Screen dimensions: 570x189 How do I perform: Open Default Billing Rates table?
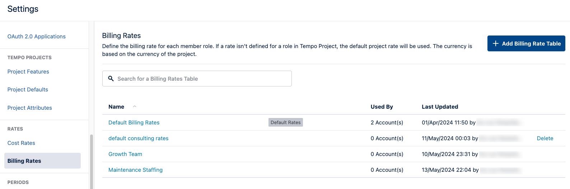tap(134, 123)
